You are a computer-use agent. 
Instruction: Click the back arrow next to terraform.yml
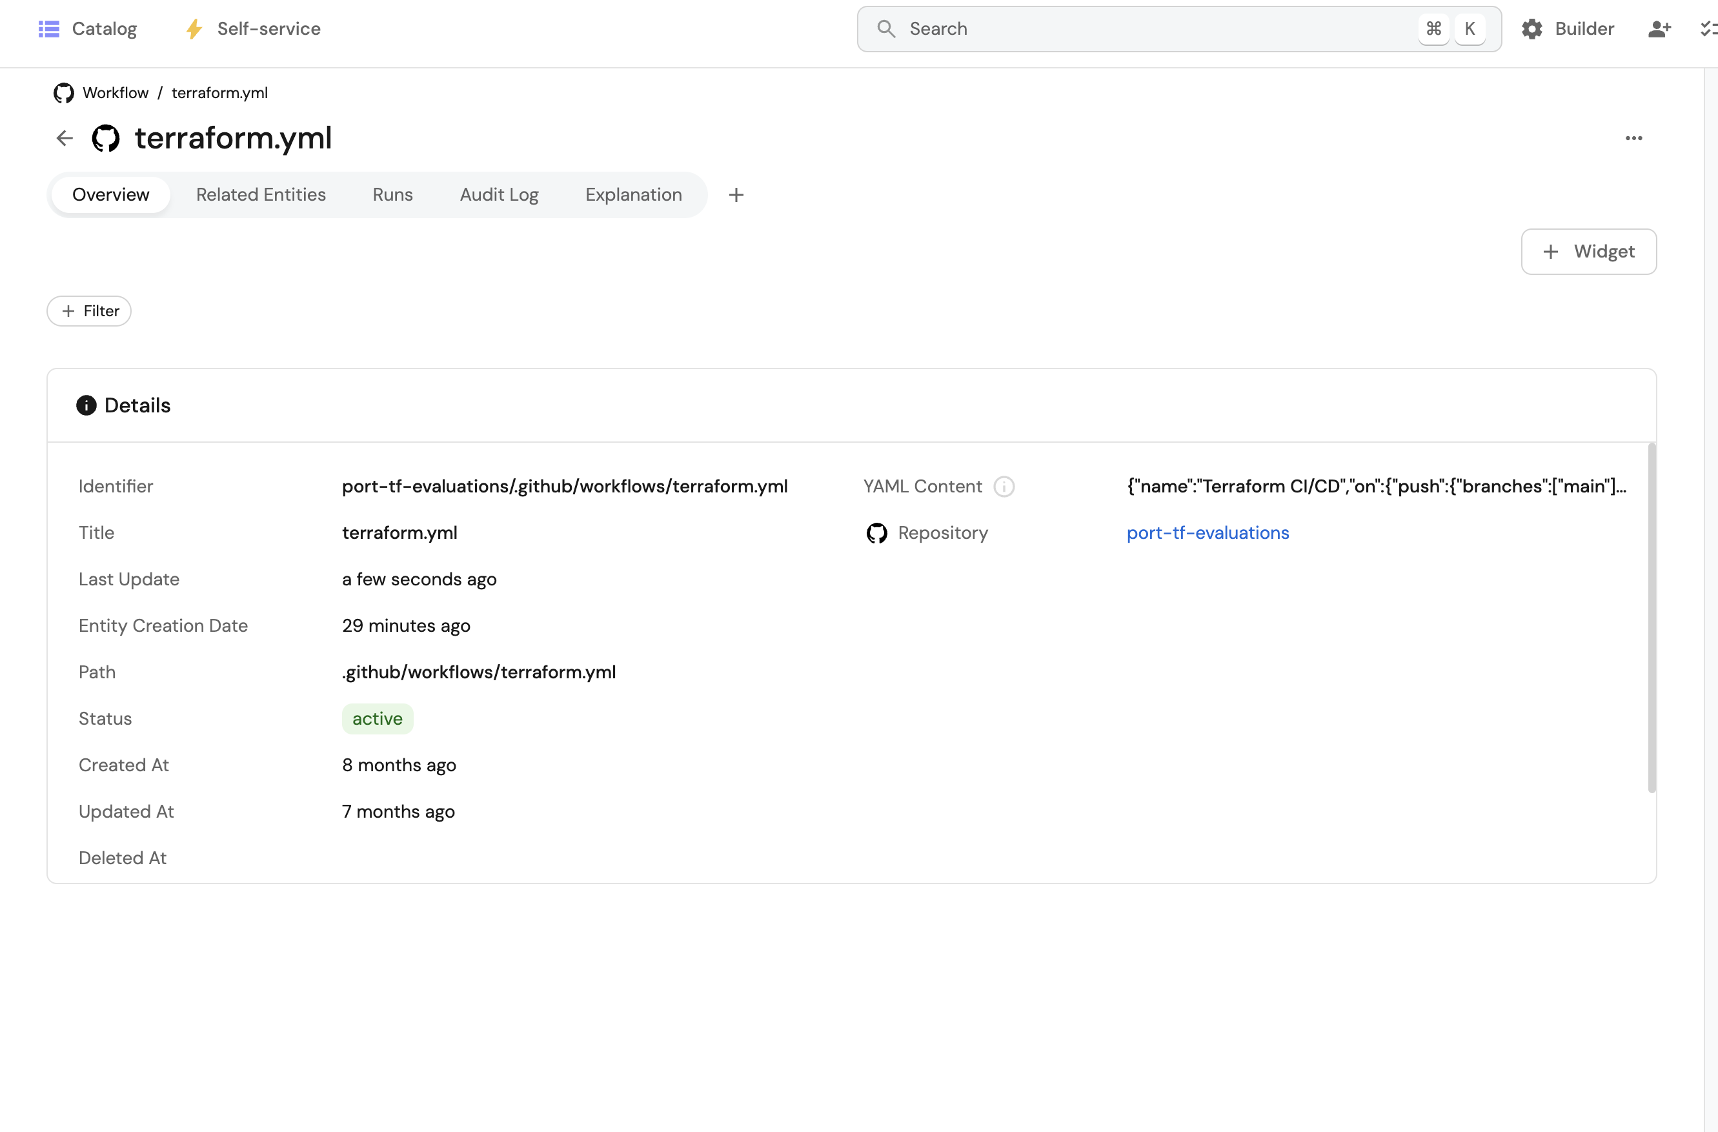click(x=65, y=138)
